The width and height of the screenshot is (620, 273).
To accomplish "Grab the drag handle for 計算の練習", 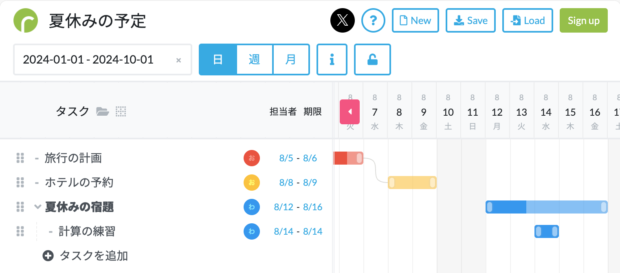I will (20, 231).
